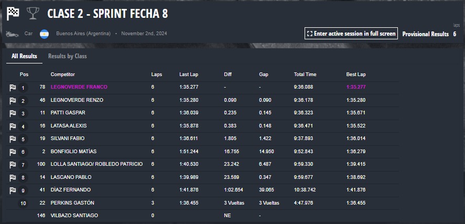Click the finish flag beside Díaz Fernando's position
The image size is (465, 224).
pyautogui.click(x=13, y=190)
